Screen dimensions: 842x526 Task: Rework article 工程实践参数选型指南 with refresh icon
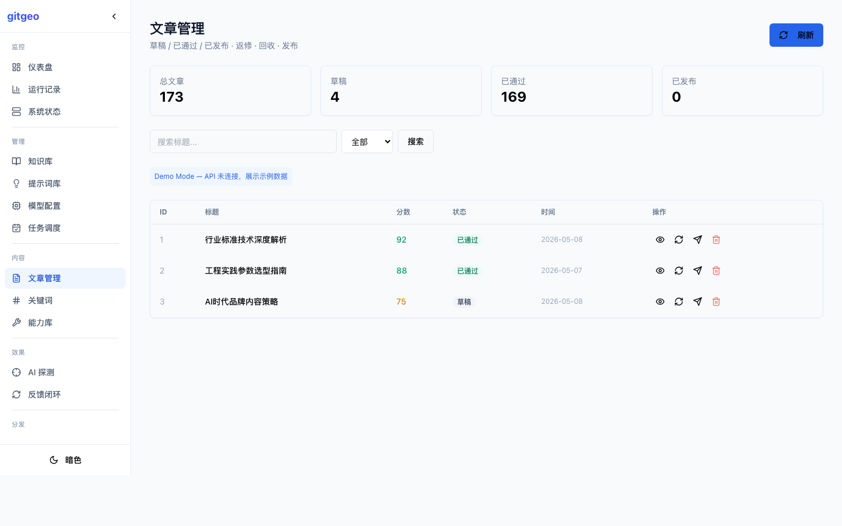coord(679,271)
